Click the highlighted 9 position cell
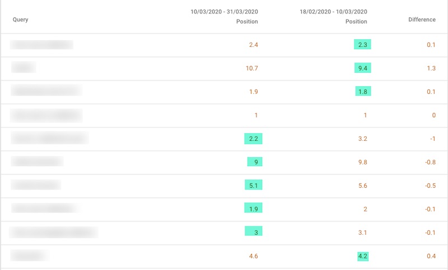The height and width of the screenshot is (270, 448). pyautogui.click(x=255, y=162)
